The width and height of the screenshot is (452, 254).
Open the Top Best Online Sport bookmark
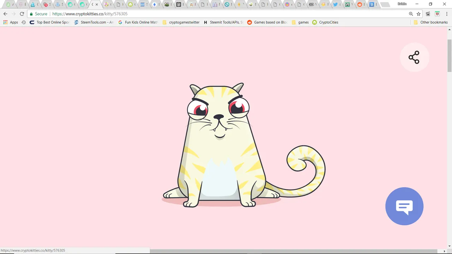pyautogui.click(x=50, y=22)
